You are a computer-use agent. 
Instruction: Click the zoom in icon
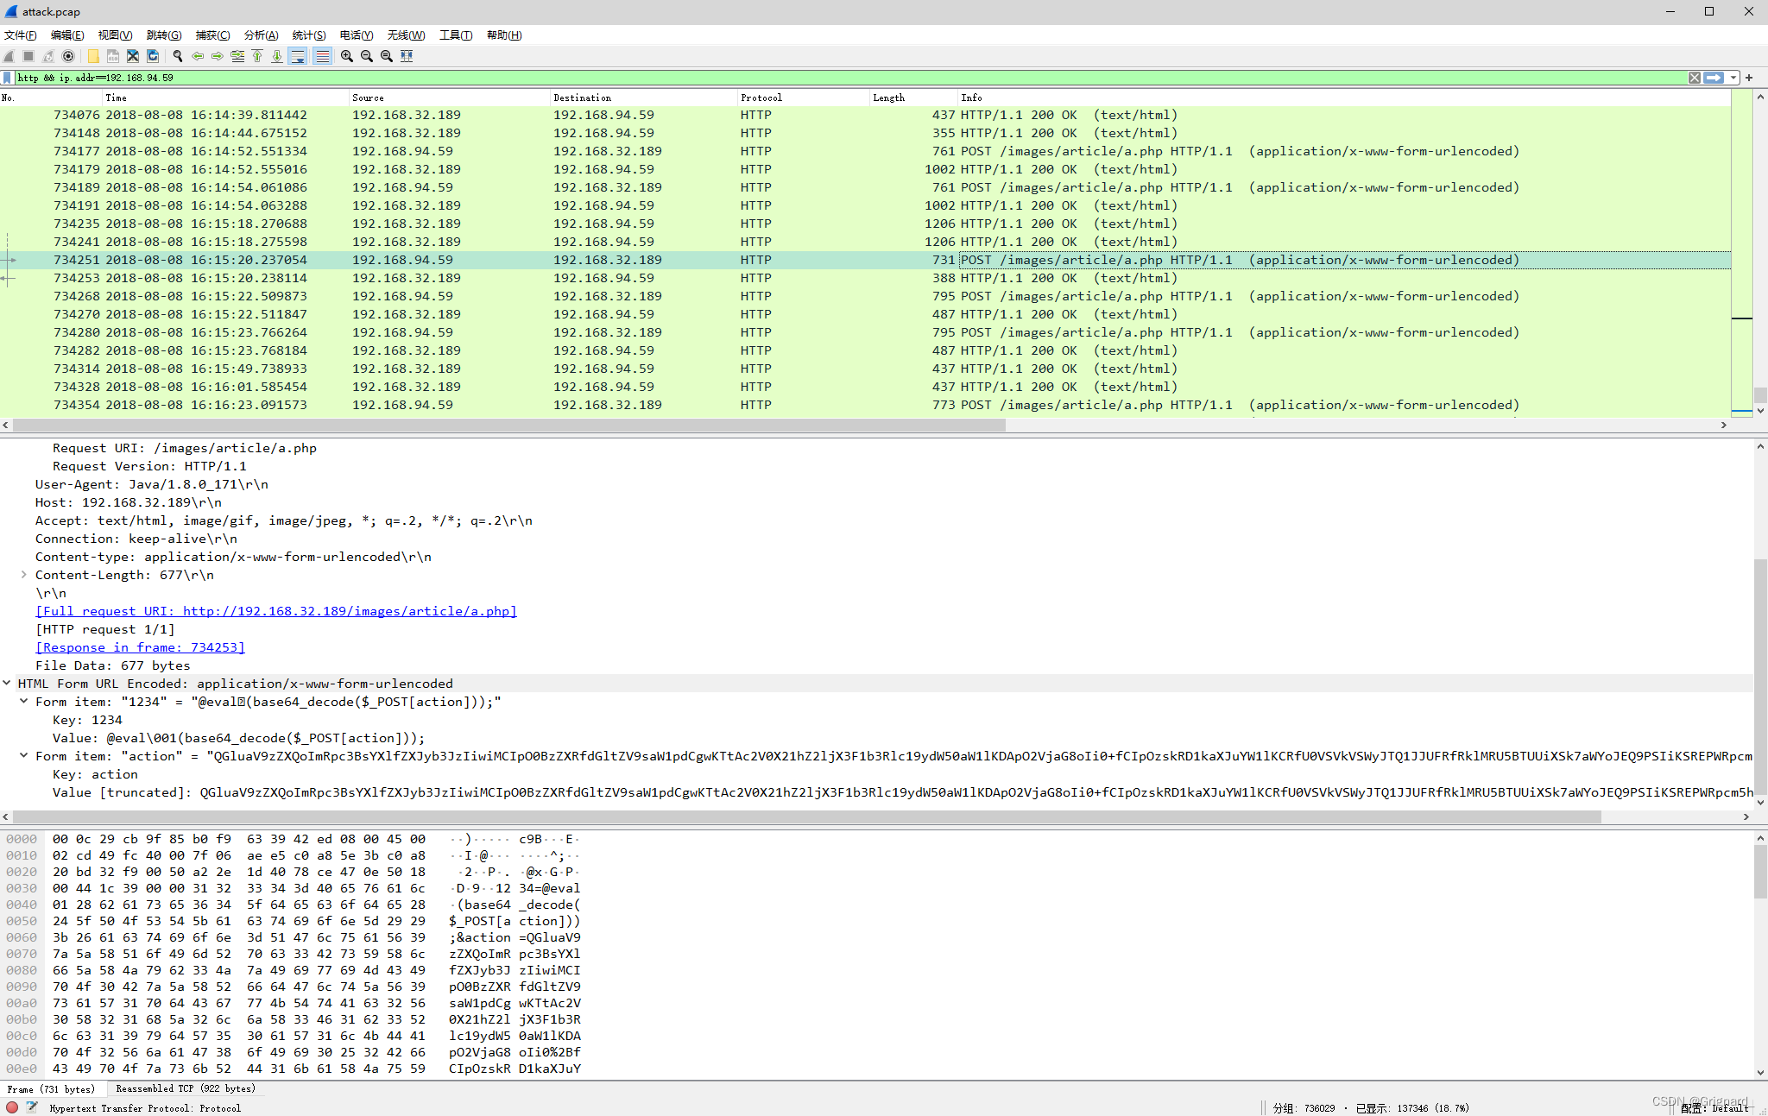tap(347, 56)
